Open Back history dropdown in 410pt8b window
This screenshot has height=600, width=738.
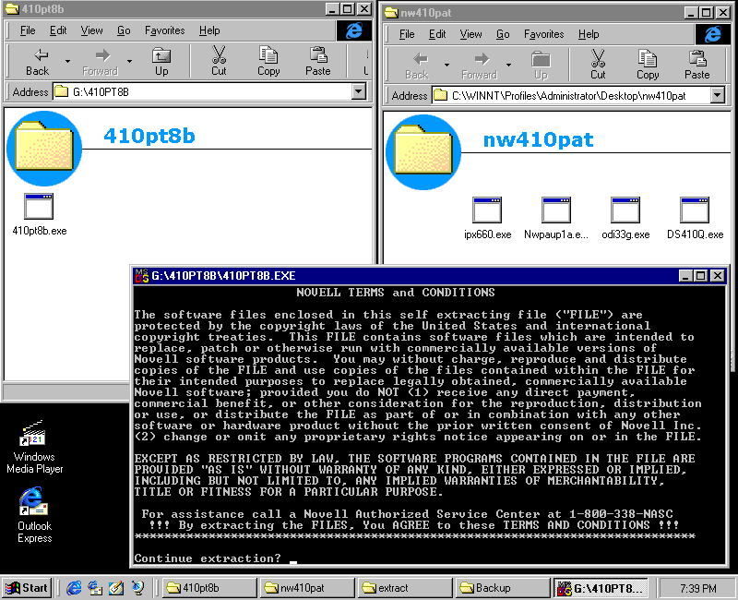67,61
